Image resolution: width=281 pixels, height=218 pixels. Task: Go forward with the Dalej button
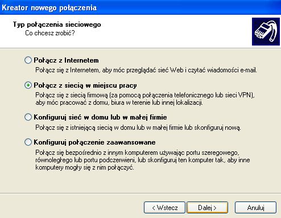click(208, 208)
